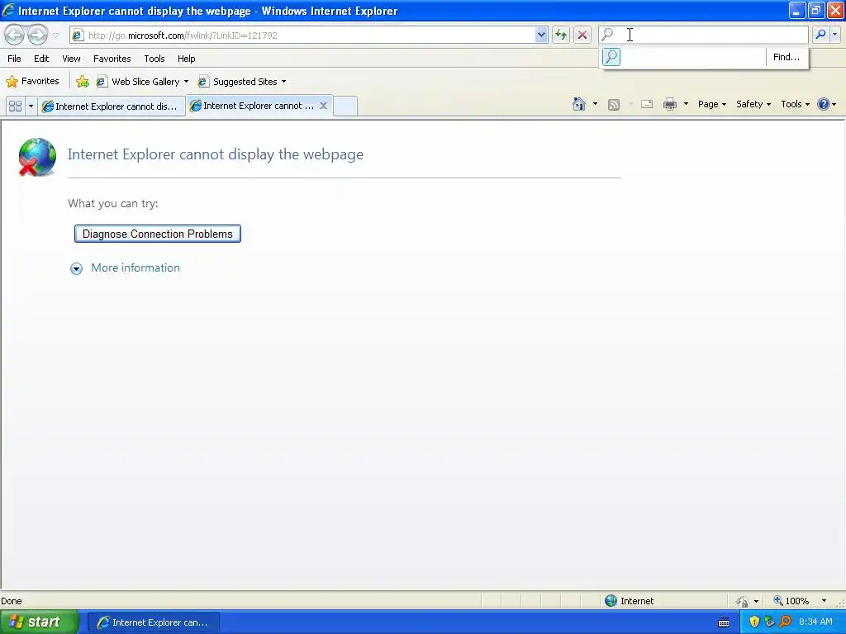Go to the Home page icon
Screen dimensions: 846x634
pos(579,104)
